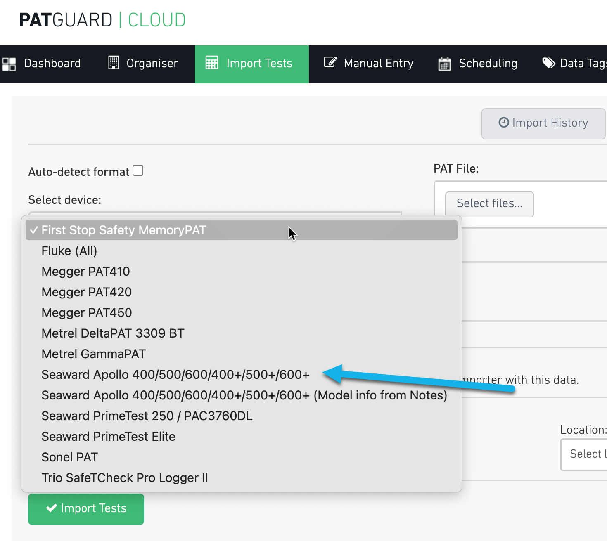Screen dimensions: 607x553
Task: Open the Dashboard tab
Action: point(42,64)
